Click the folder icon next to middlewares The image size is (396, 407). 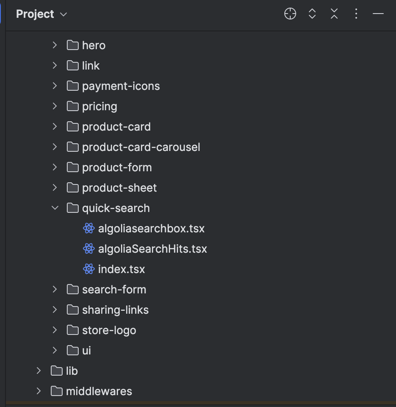pos(57,391)
